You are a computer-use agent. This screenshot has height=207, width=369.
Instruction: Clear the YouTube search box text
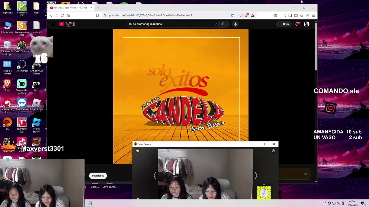pyautogui.click(x=215, y=24)
